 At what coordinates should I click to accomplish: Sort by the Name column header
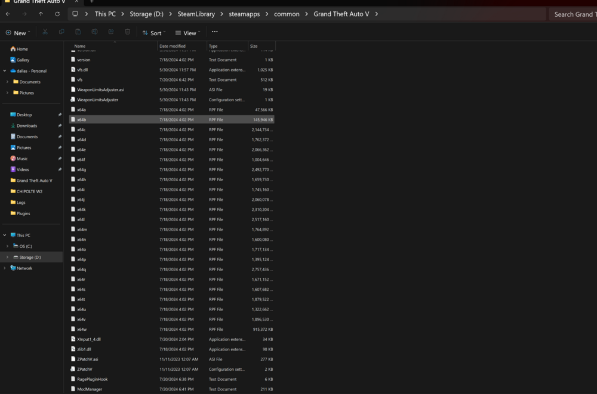click(113, 46)
